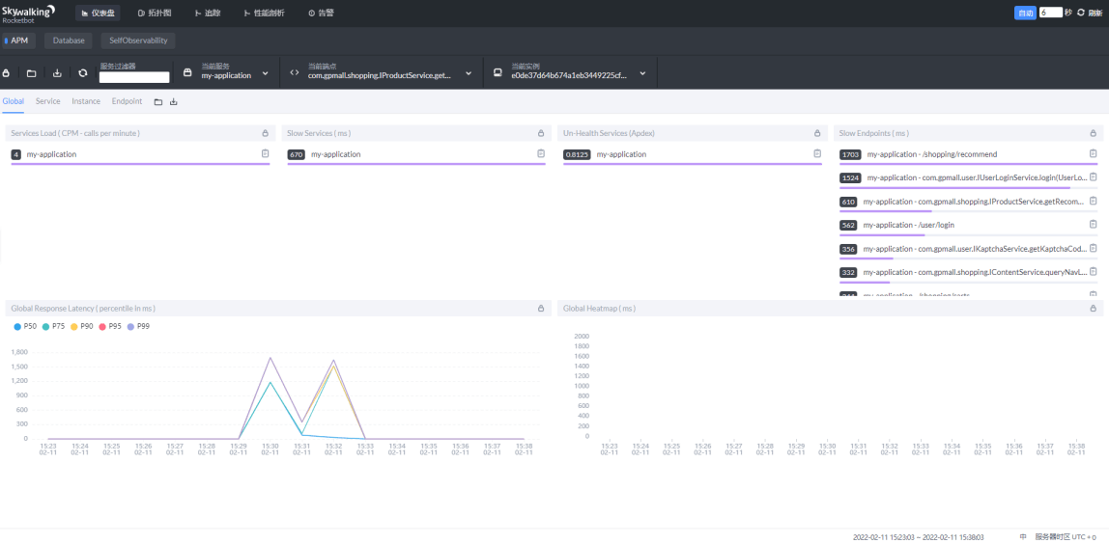Click the current service icon
The width and height of the screenshot is (1109, 544).
(187, 72)
